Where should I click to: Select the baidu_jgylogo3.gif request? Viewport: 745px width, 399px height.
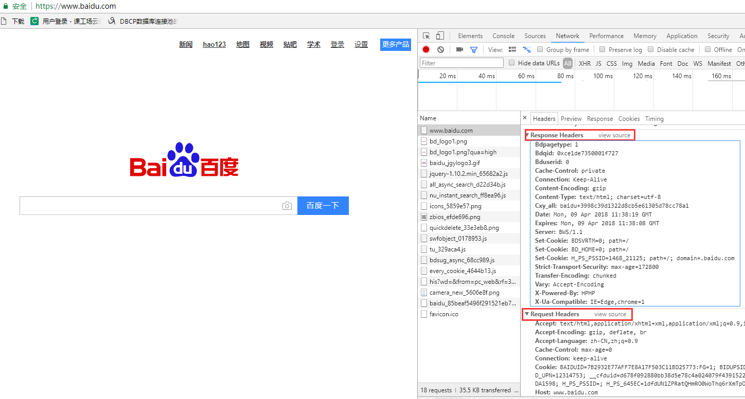pyautogui.click(x=469, y=163)
